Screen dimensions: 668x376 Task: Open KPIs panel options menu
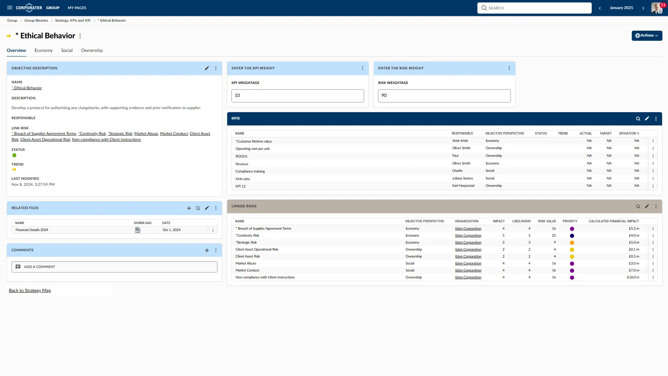click(x=656, y=118)
